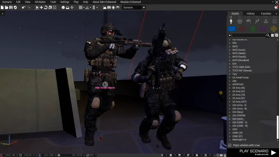Select the red OPFOR side swatch

tap(242, 29)
